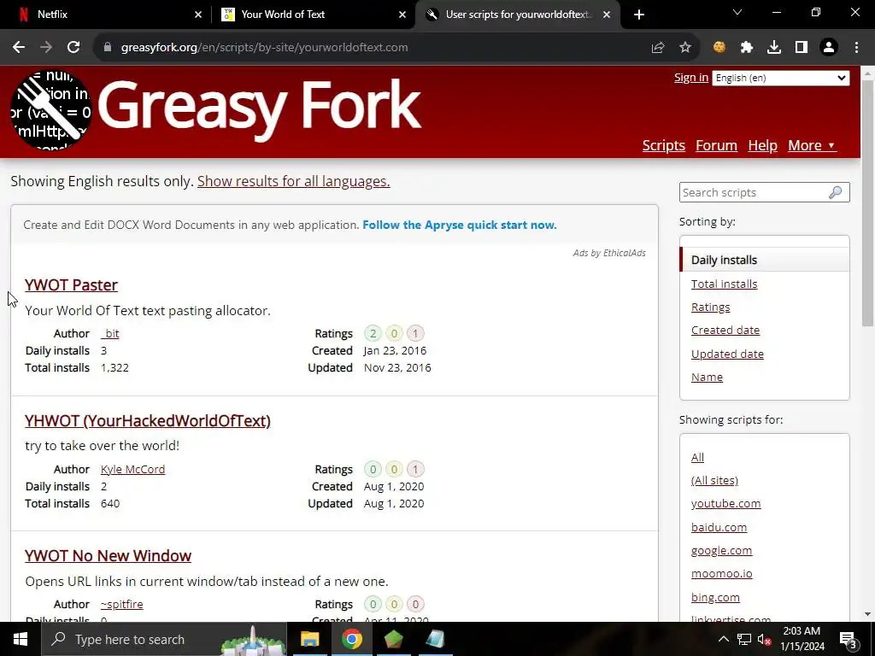Click the page vertical scrollbar thumb
This screenshot has height=656, width=875.
868,202
